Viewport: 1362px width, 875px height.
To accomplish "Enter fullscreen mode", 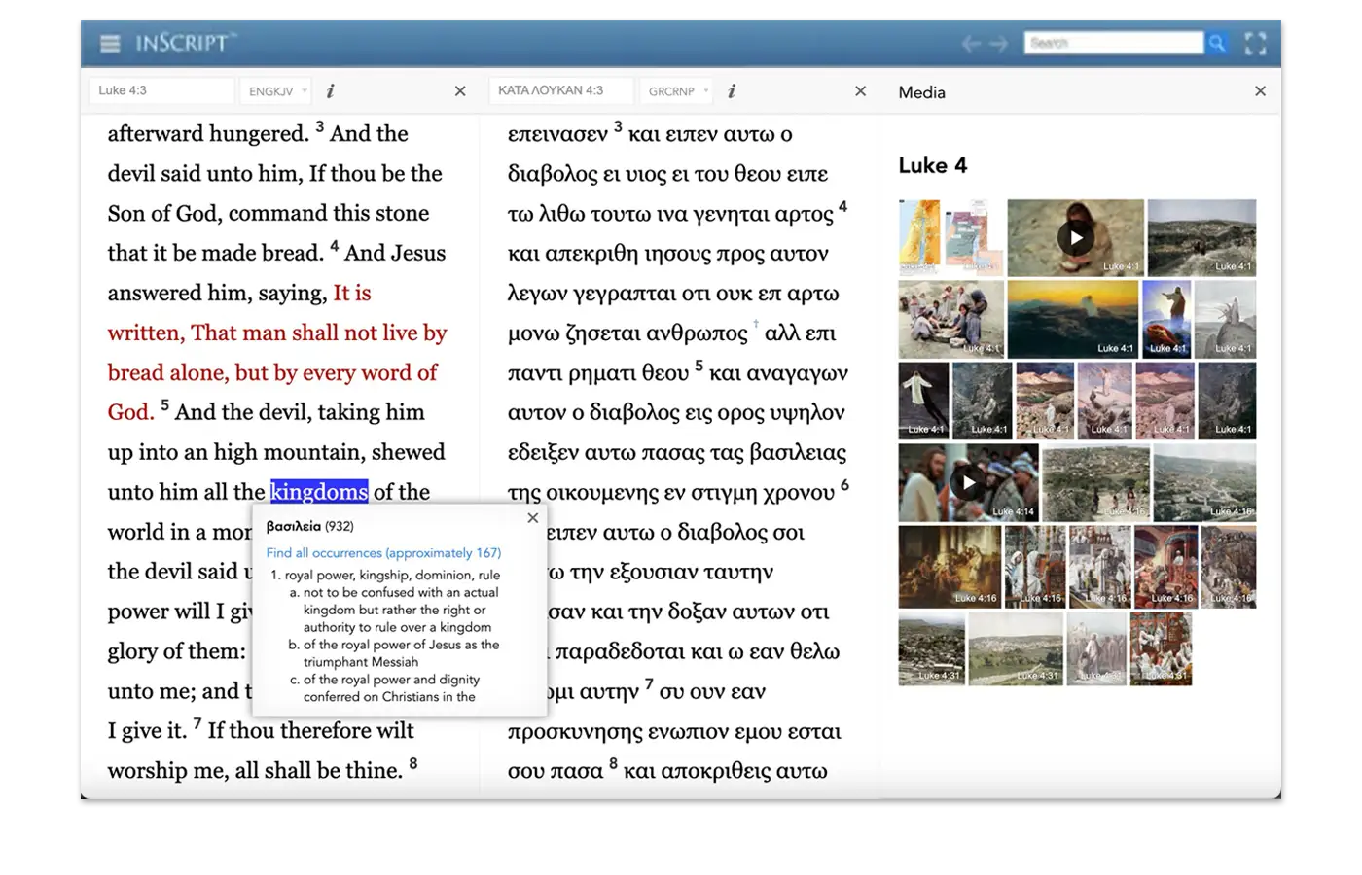I will (x=1256, y=43).
